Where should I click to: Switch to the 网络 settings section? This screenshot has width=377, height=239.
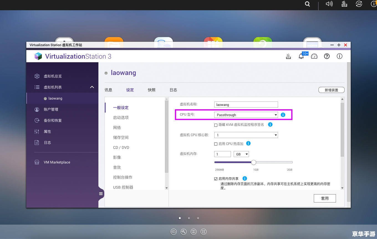(117, 128)
